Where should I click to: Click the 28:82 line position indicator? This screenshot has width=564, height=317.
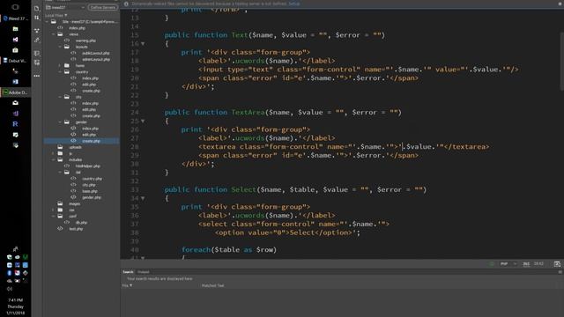click(538, 264)
